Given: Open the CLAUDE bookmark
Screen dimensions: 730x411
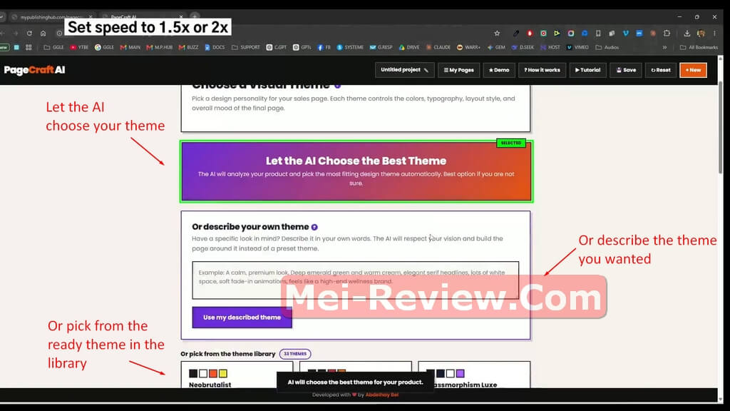Looking at the screenshot, I should [438, 47].
